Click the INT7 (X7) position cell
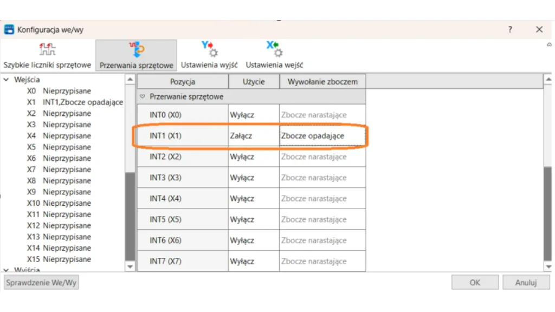This screenshot has width=555, height=312. [183, 261]
